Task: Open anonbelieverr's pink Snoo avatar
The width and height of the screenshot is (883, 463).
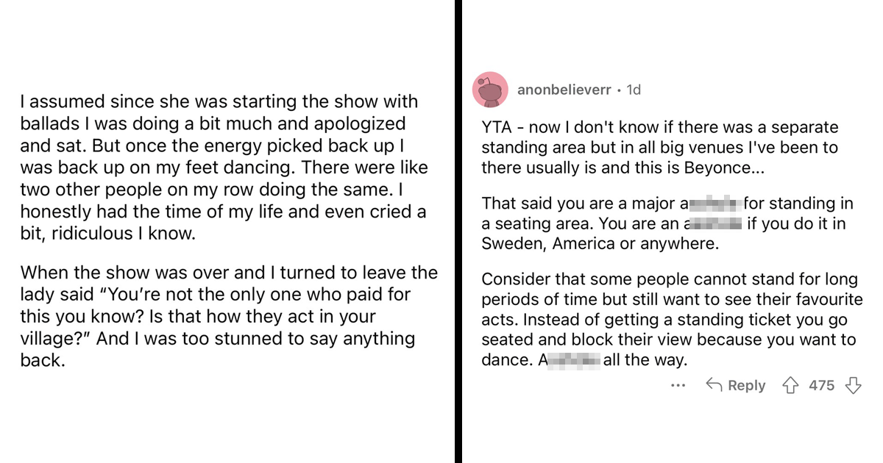Action: (x=491, y=90)
